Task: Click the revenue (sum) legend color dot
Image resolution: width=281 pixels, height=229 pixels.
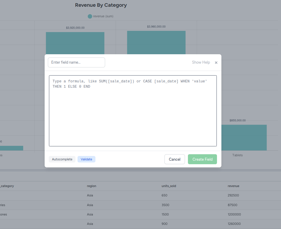Action: (90, 16)
